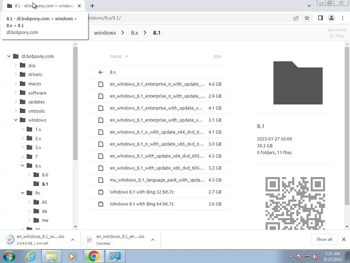Download Windows 8.1 with Bing 64 bit.7z

point(159,204)
